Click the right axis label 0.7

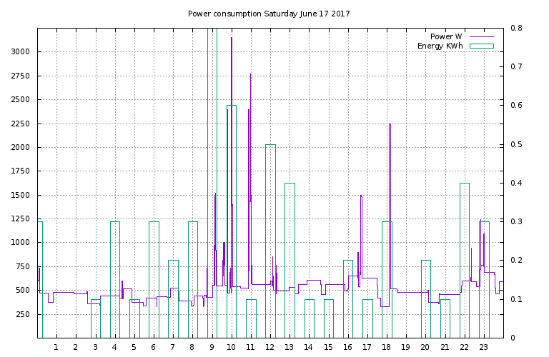click(516, 66)
